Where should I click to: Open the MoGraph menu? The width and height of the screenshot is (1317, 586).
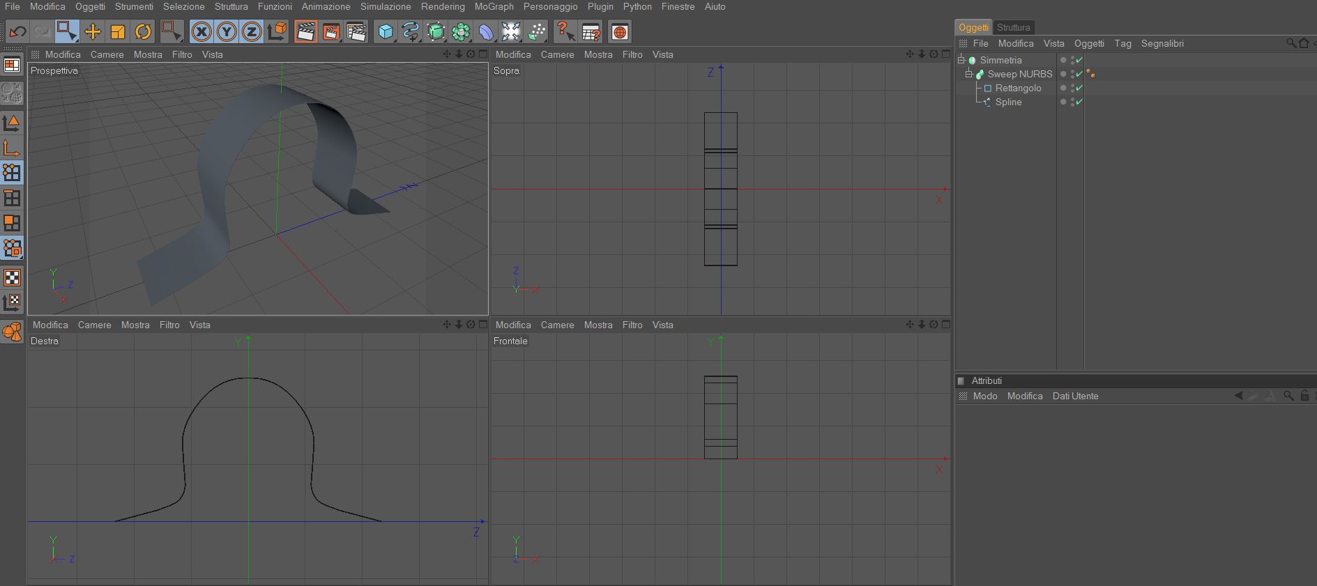point(494,6)
